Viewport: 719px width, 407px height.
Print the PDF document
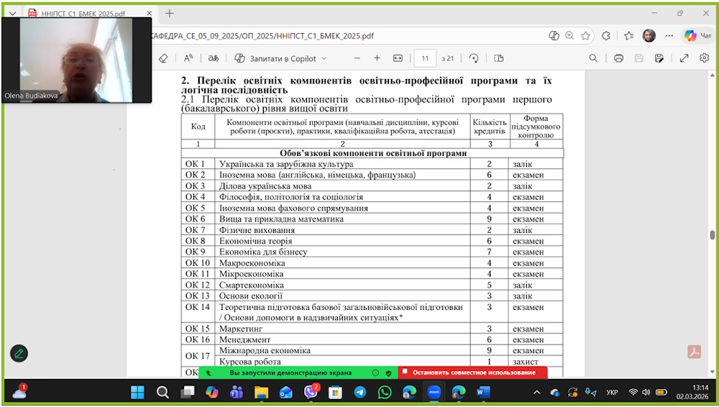(618, 58)
